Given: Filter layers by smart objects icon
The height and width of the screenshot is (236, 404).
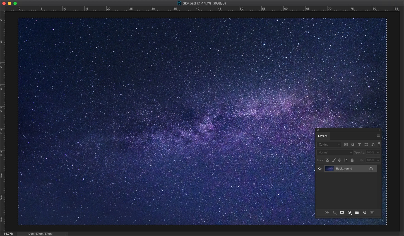Looking at the screenshot, I should 373,145.
